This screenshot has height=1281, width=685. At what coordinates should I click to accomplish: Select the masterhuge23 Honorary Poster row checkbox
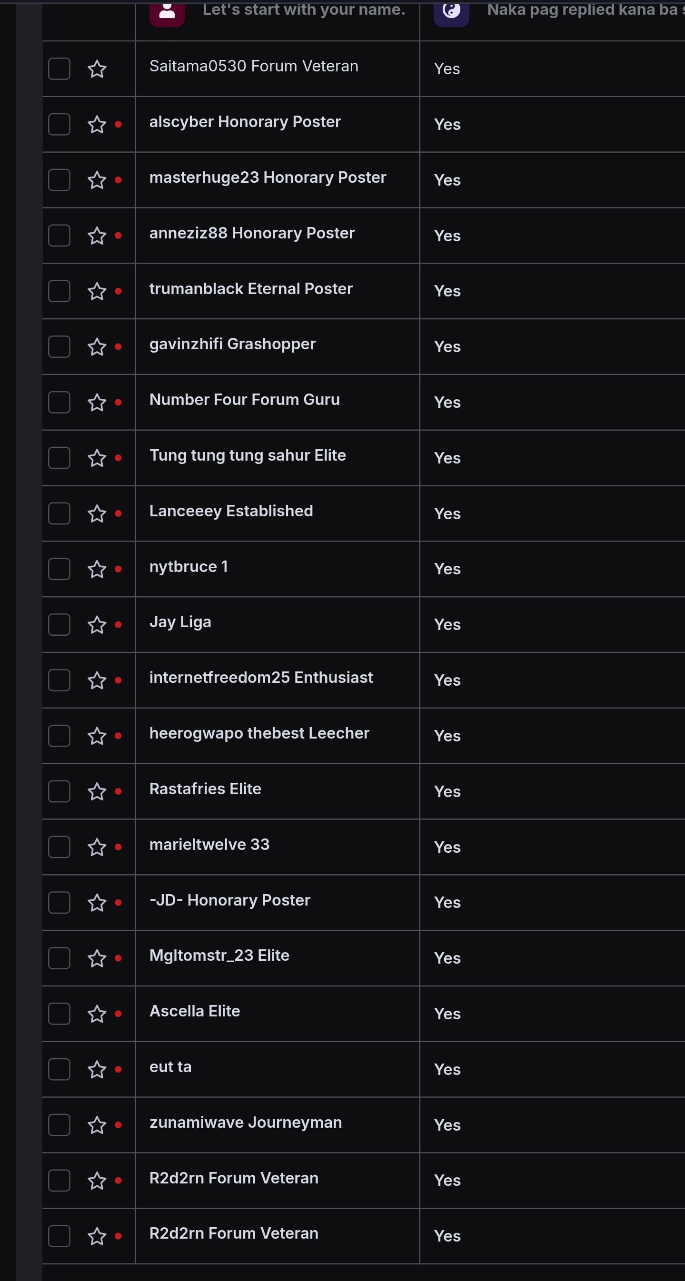point(59,179)
